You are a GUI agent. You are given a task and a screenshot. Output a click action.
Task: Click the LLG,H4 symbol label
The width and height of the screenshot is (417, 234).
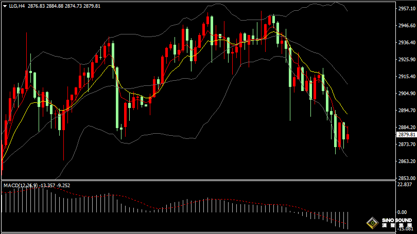pyautogui.click(x=17, y=6)
